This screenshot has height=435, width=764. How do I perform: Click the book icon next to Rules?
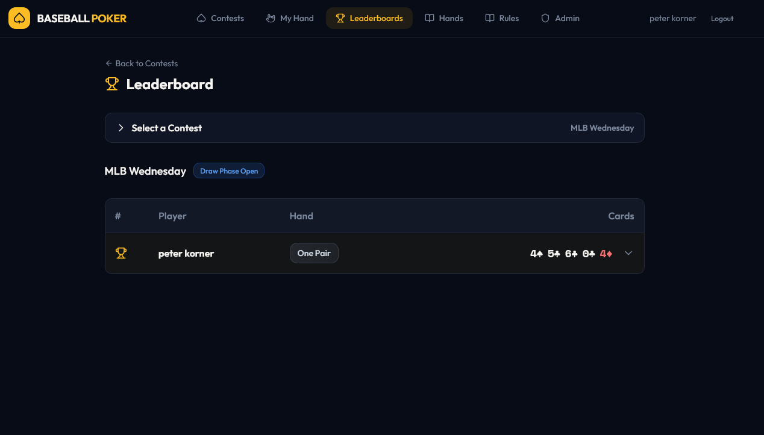click(490, 18)
